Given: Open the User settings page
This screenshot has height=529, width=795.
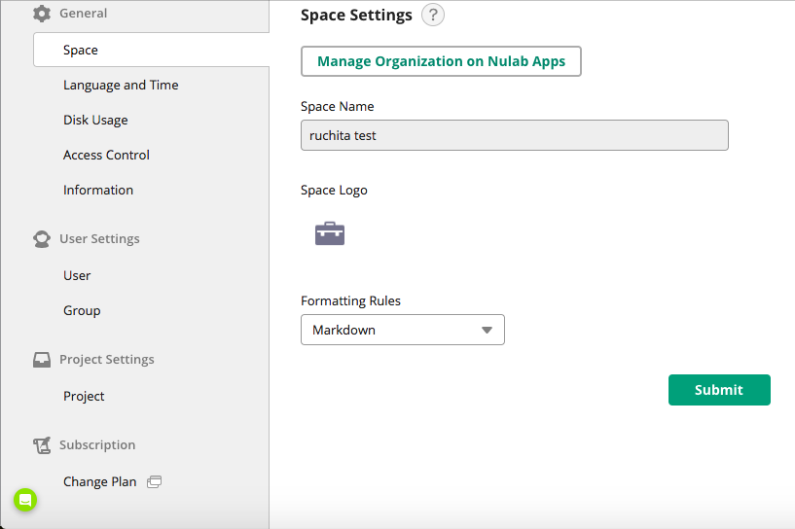Looking at the screenshot, I should tap(77, 275).
